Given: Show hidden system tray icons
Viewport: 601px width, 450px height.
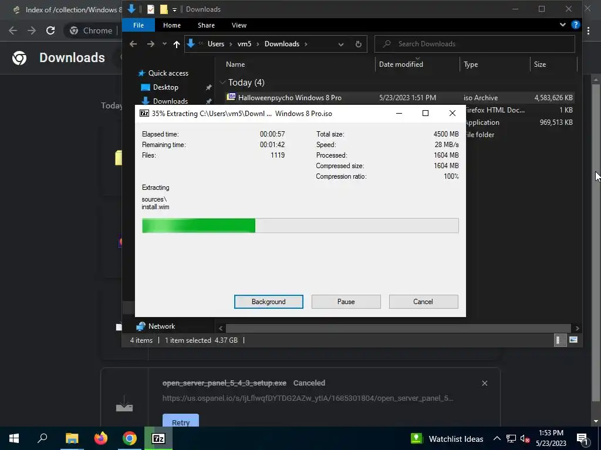Looking at the screenshot, I should click(x=497, y=438).
